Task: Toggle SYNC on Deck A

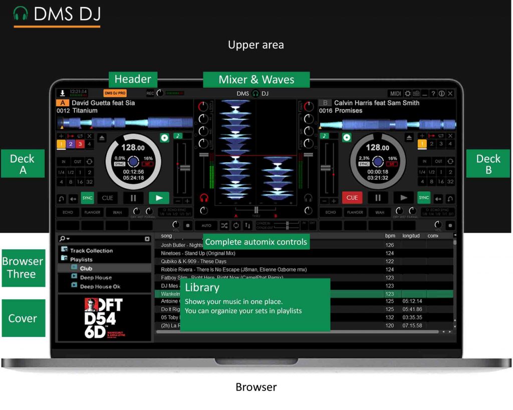Action: click(x=88, y=198)
